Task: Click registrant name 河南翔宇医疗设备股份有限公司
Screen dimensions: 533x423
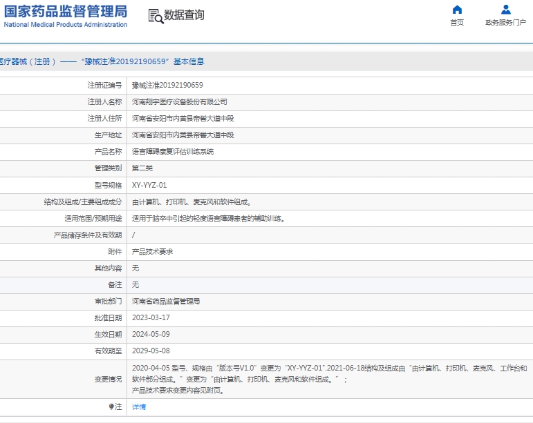Action: [180, 101]
